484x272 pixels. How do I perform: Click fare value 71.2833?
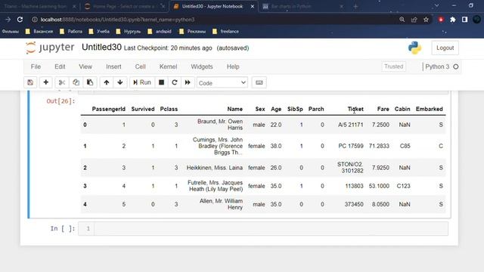tap(379, 146)
